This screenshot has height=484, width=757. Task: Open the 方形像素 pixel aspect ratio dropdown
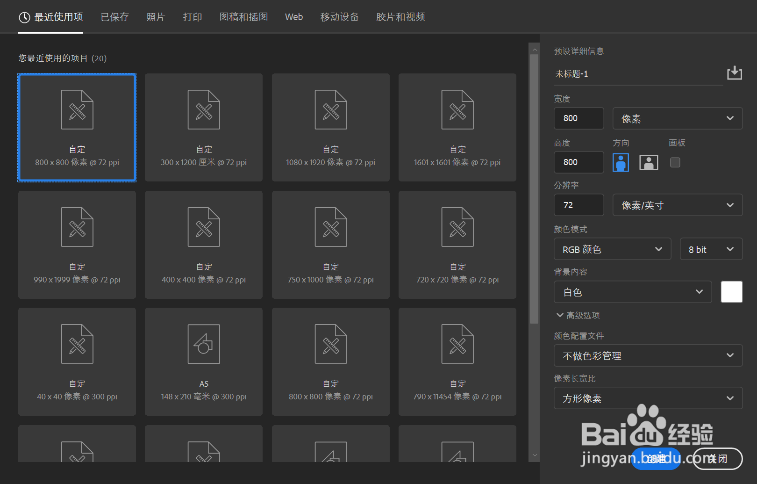pos(648,398)
